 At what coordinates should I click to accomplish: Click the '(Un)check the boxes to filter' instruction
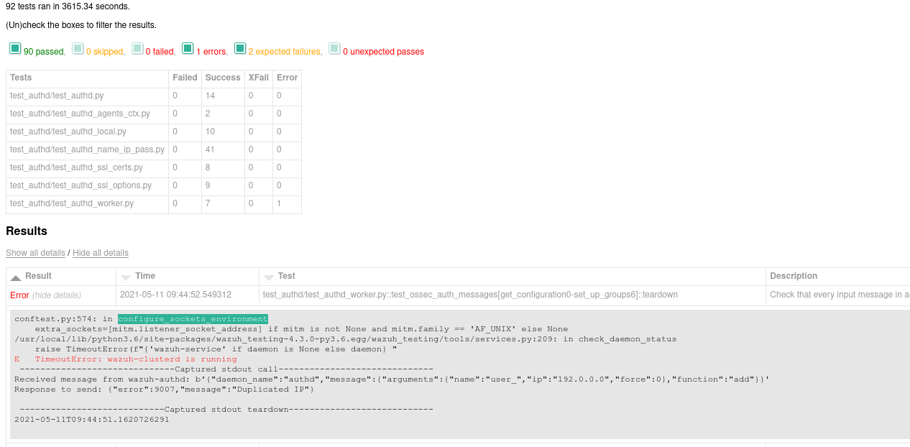click(x=81, y=25)
